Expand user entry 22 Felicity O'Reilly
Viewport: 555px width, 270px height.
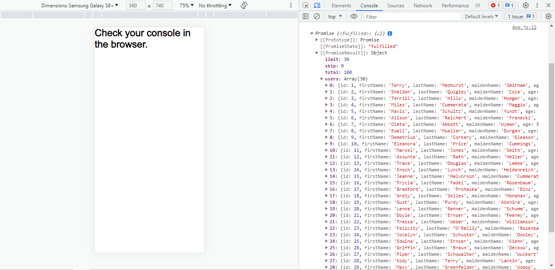click(327, 228)
